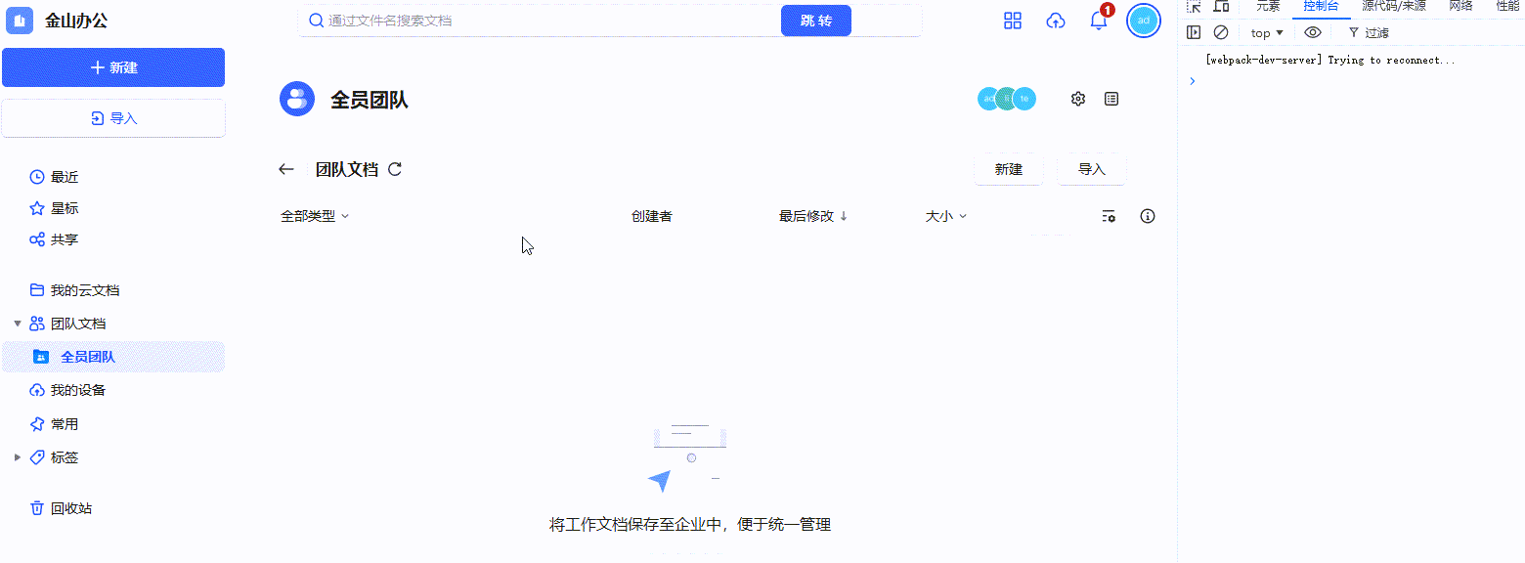Sort by 最后修改 column

point(813,216)
